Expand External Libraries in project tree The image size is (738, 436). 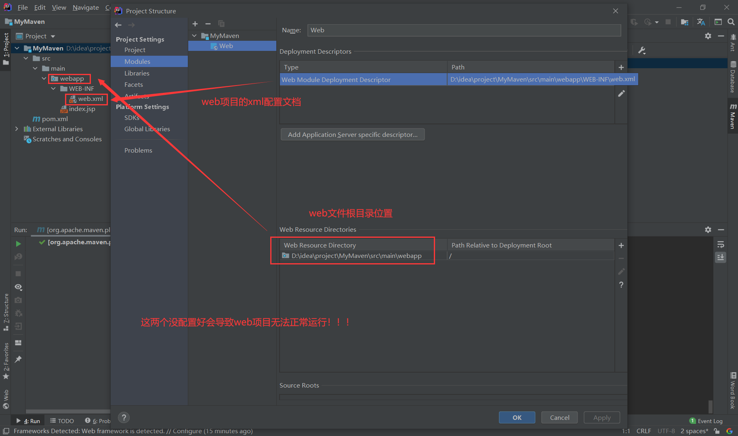pos(17,129)
